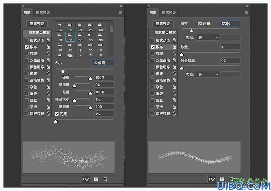Open preset manager icon in left panel footer

point(96,179)
